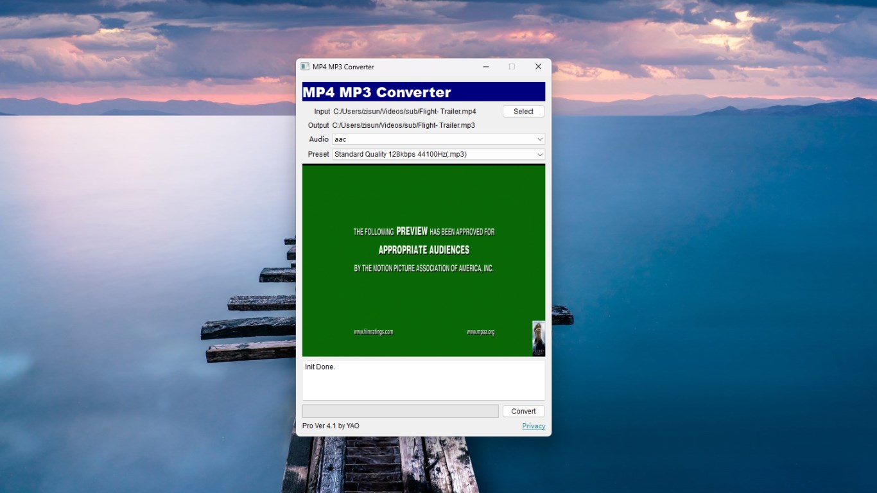Start conversion with the Convert button

coord(523,411)
